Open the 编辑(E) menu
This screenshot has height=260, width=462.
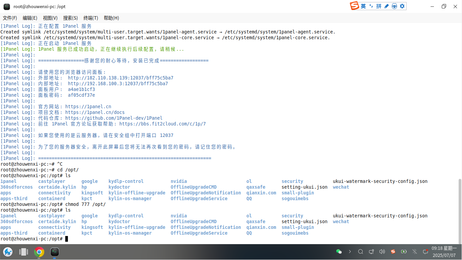30,18
